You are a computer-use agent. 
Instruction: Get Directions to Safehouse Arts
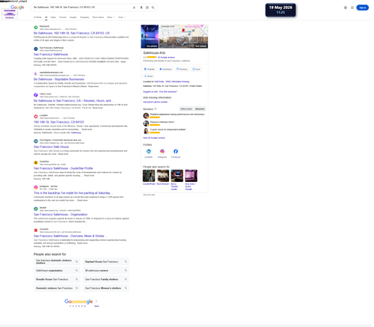165,69
